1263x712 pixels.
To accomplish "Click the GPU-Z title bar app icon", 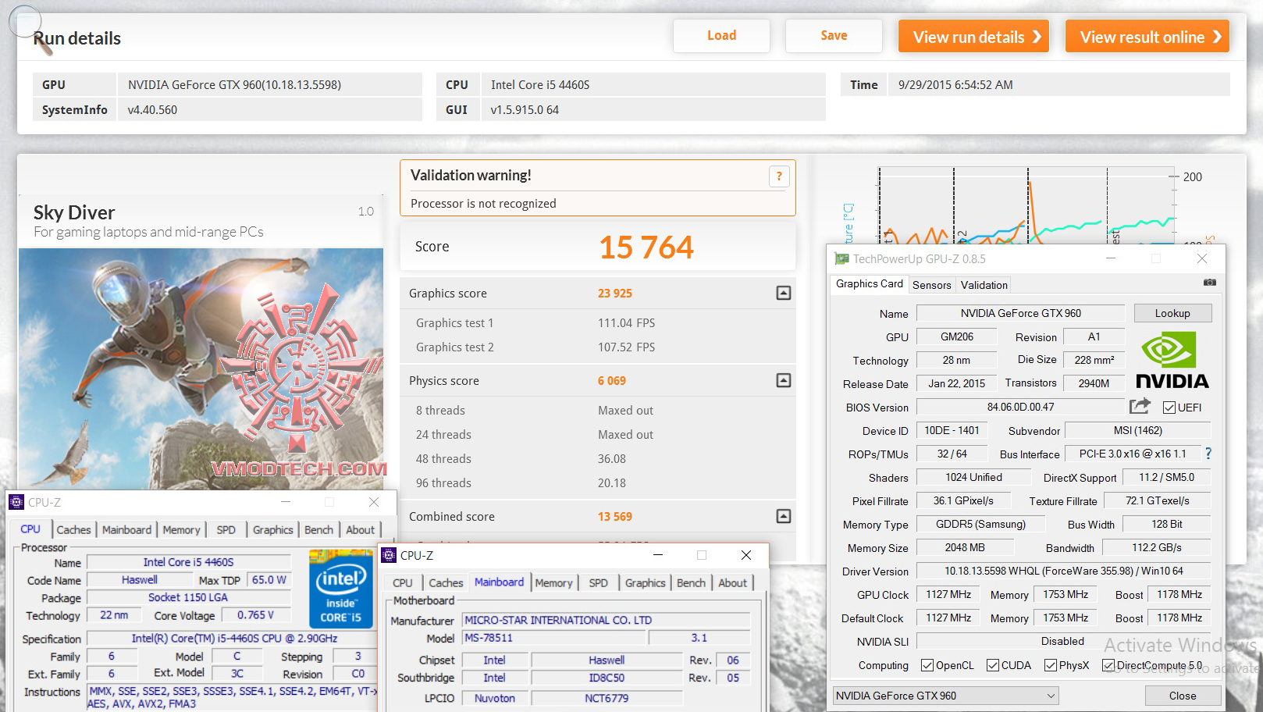I will (841, 258).
